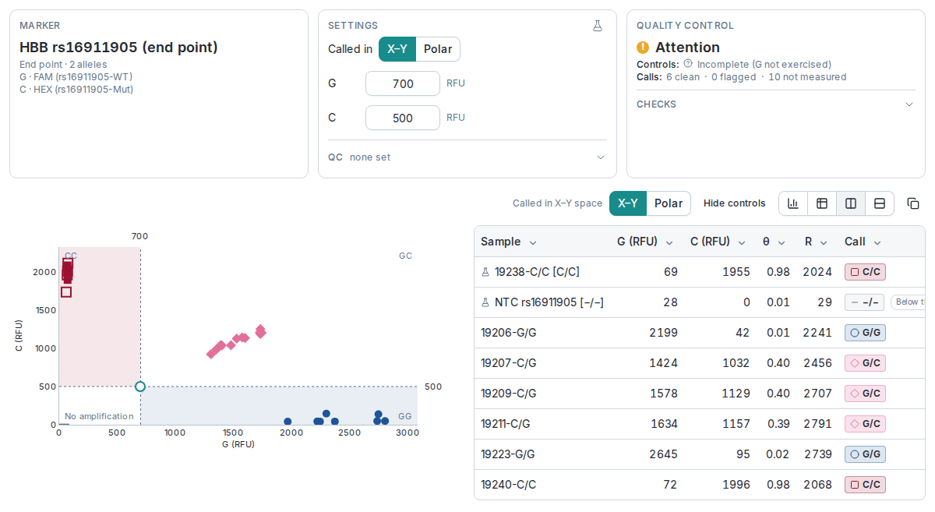
Task: Click the C/C call badge for 19240-C/C
Action: coord(865,485)
